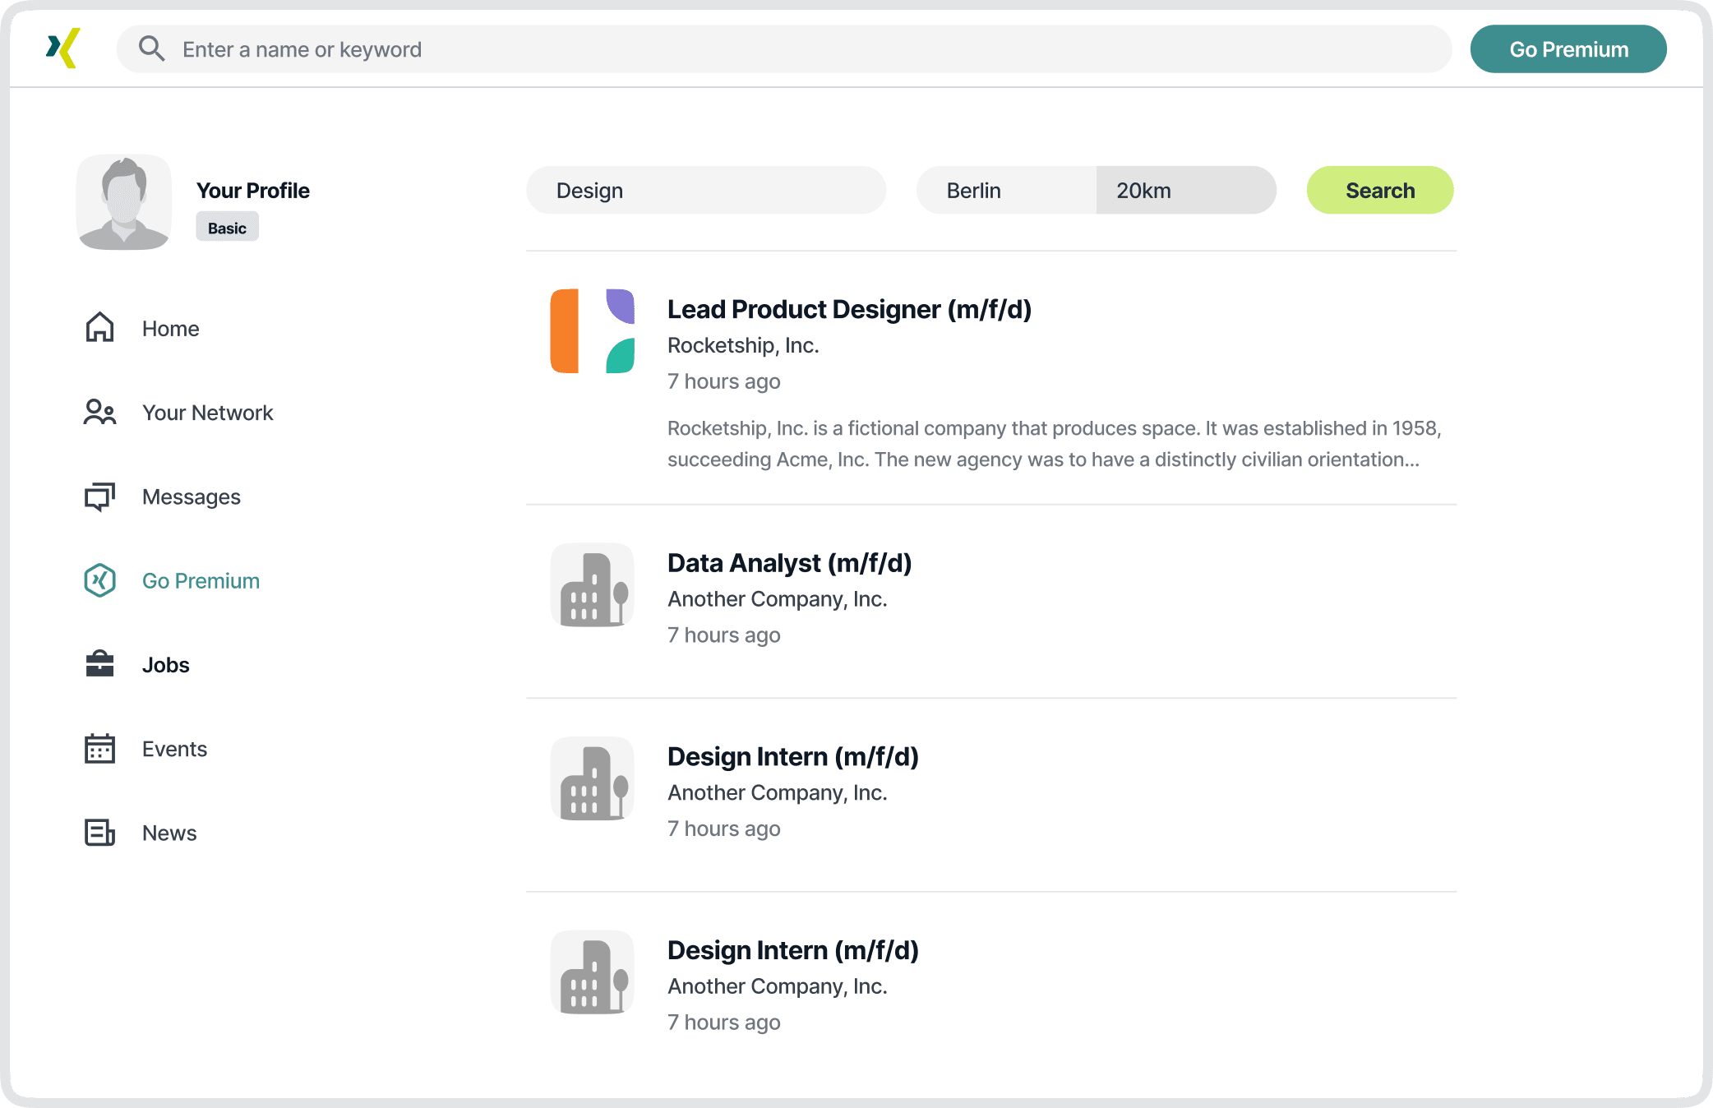
Task: Edit the Design job keyword field
Action: click(x=706, y=191)
